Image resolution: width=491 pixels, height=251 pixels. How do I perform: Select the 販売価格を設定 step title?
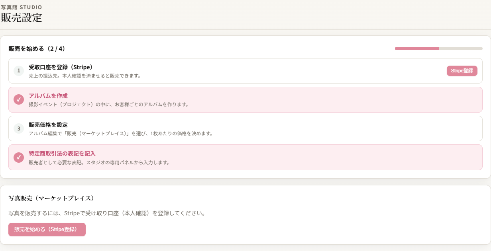pyautogui.click(x=48, y=125)
